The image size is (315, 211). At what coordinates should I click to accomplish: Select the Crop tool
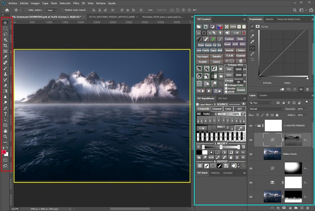[x=5, y=45]
